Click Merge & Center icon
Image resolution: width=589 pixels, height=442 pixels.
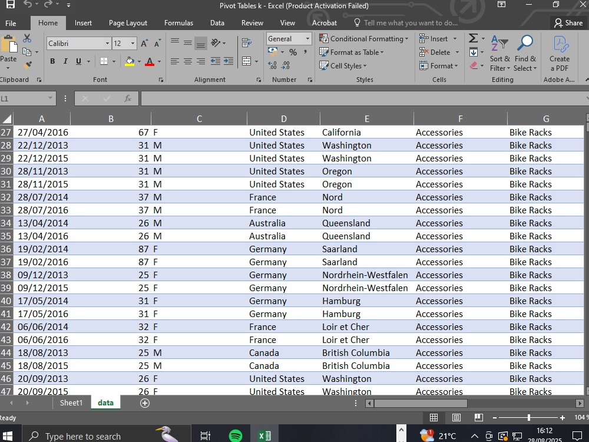click(246, 61)
